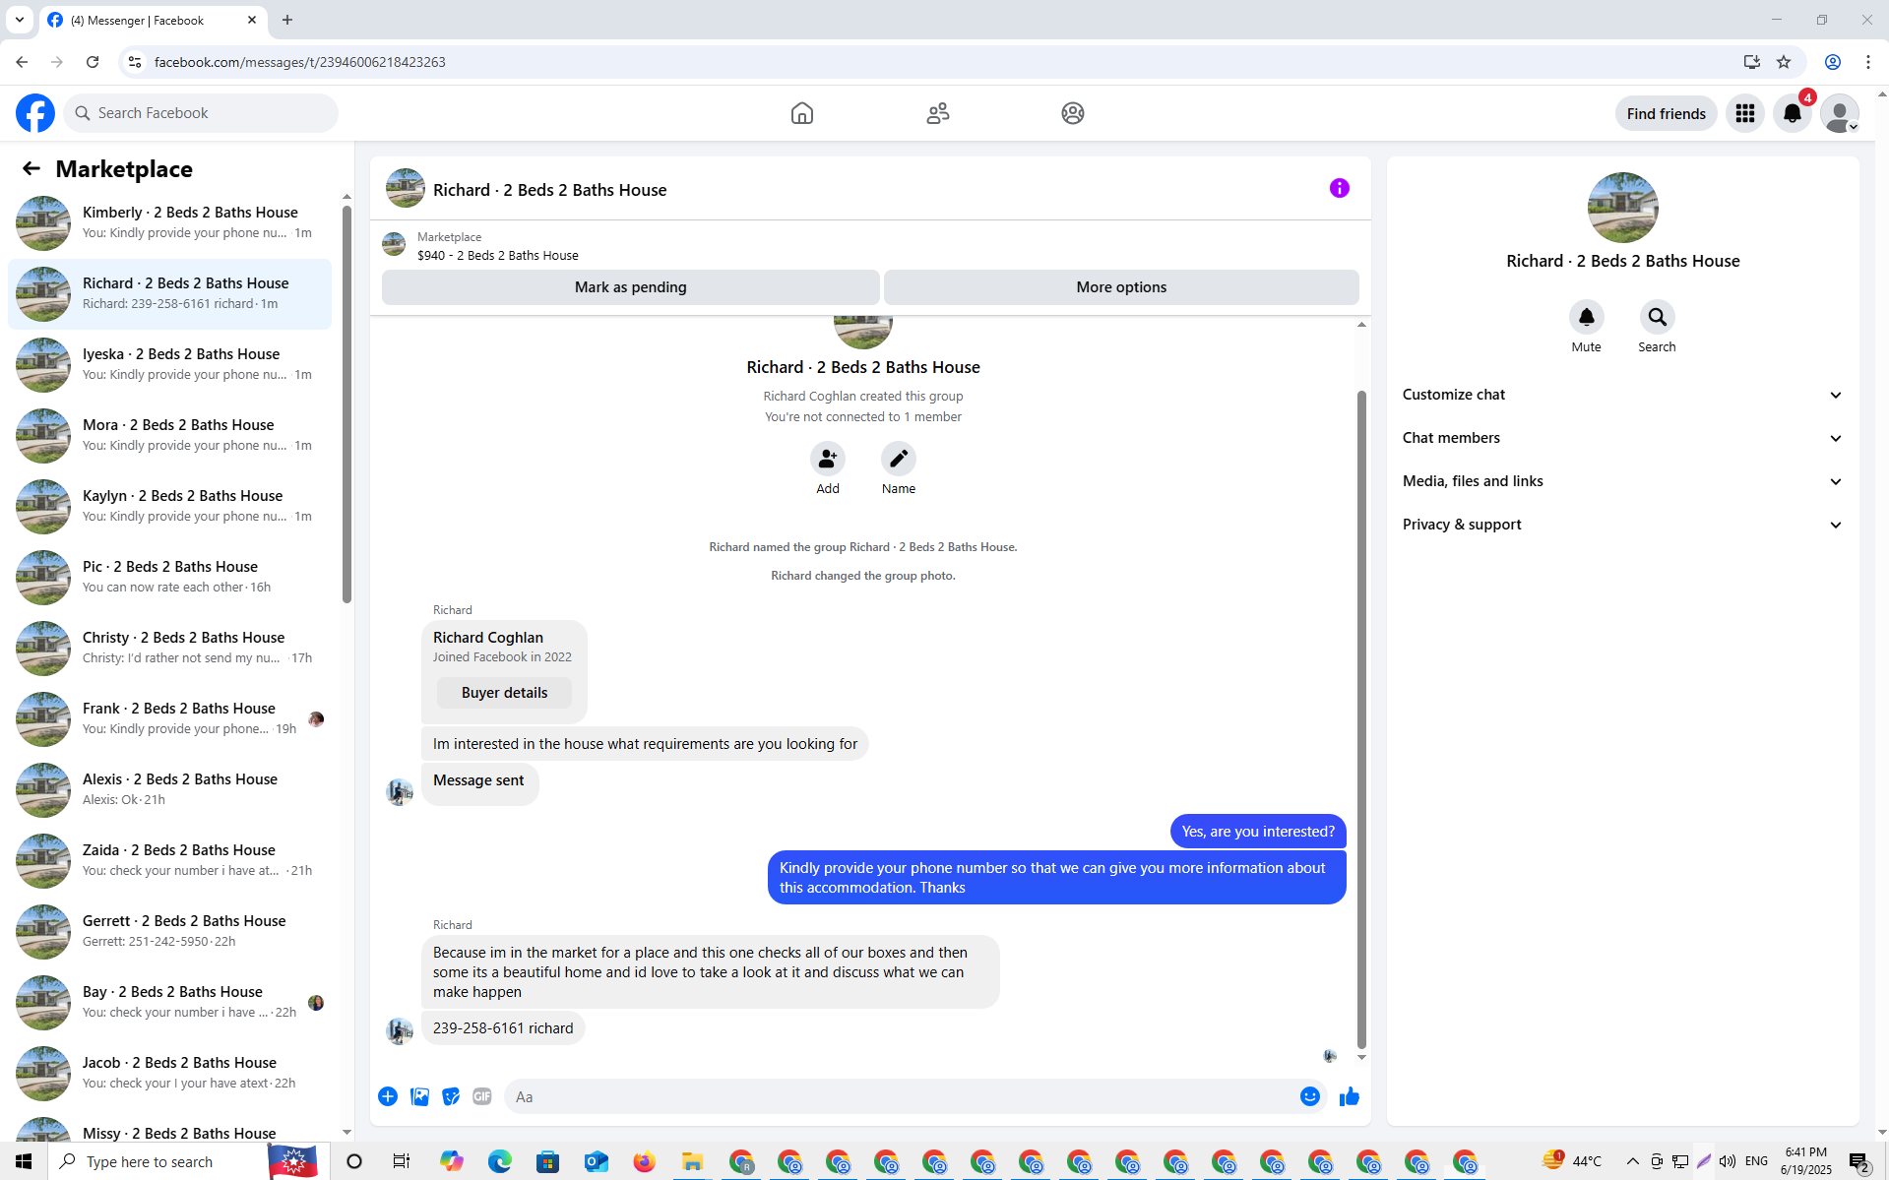
Task: Click More options button
Action: [1121, 287]
